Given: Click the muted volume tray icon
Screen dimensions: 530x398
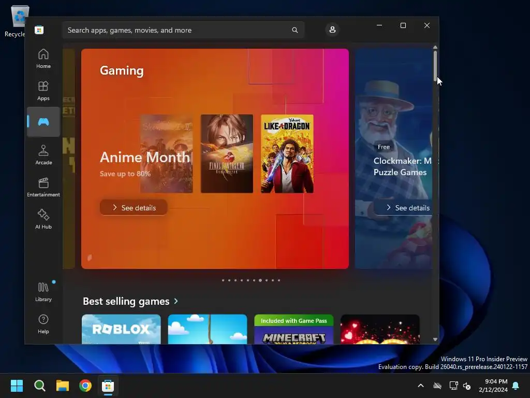Looking at the screenshot, I should tap(467, 386).
